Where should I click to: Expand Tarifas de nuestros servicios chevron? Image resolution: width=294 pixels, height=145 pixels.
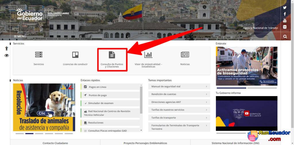[206, 110]
